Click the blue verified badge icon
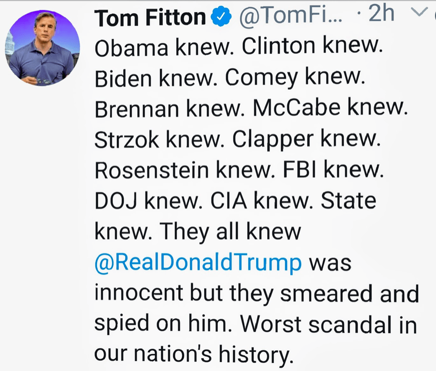 (221, 17)
